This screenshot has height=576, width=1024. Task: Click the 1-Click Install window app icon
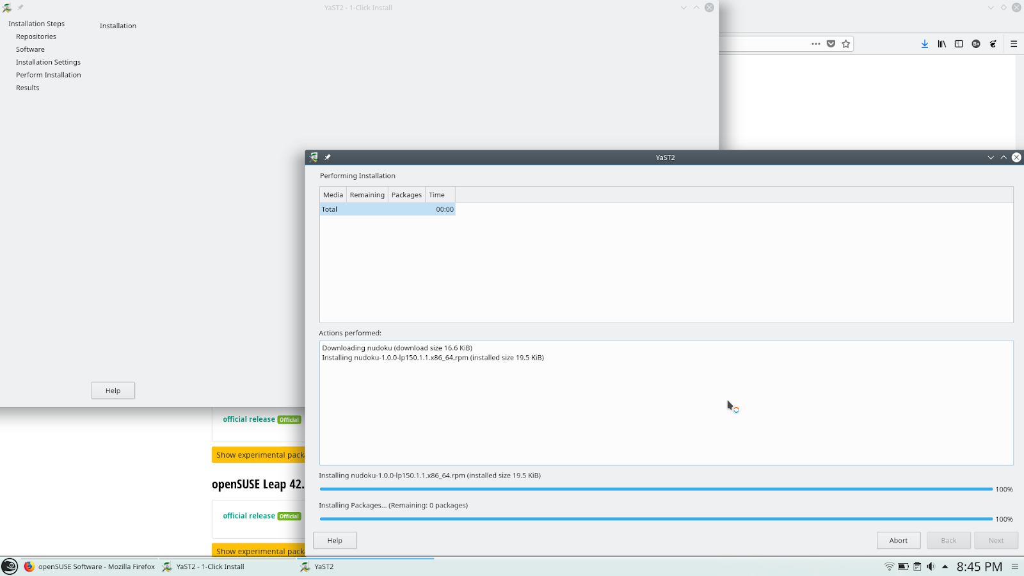7,8
